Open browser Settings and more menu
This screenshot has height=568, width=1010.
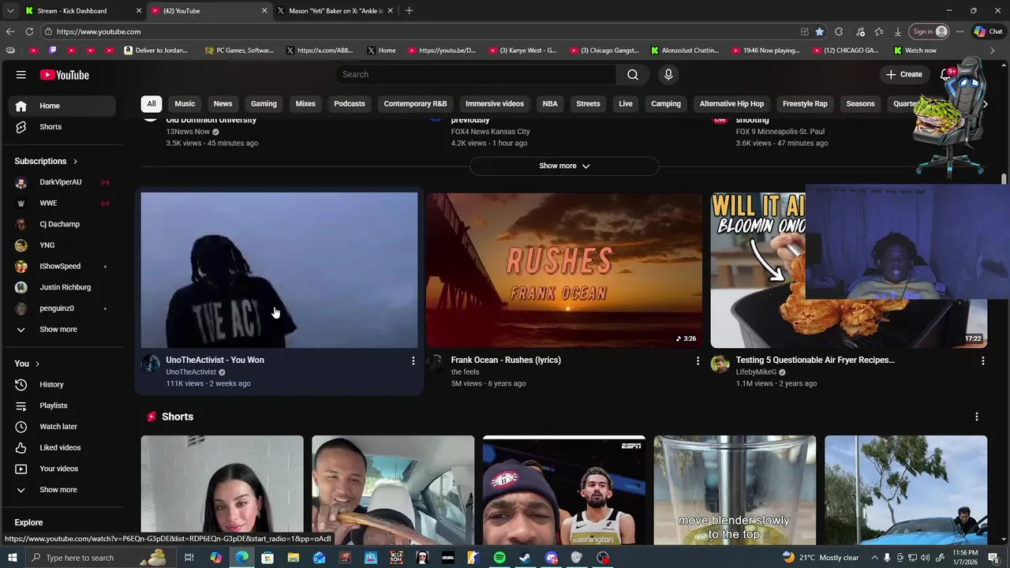[x=959, y=32]
